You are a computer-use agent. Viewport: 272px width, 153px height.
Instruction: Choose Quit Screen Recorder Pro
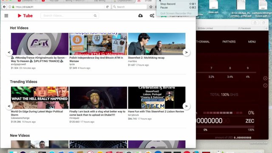tap(177, 13)
